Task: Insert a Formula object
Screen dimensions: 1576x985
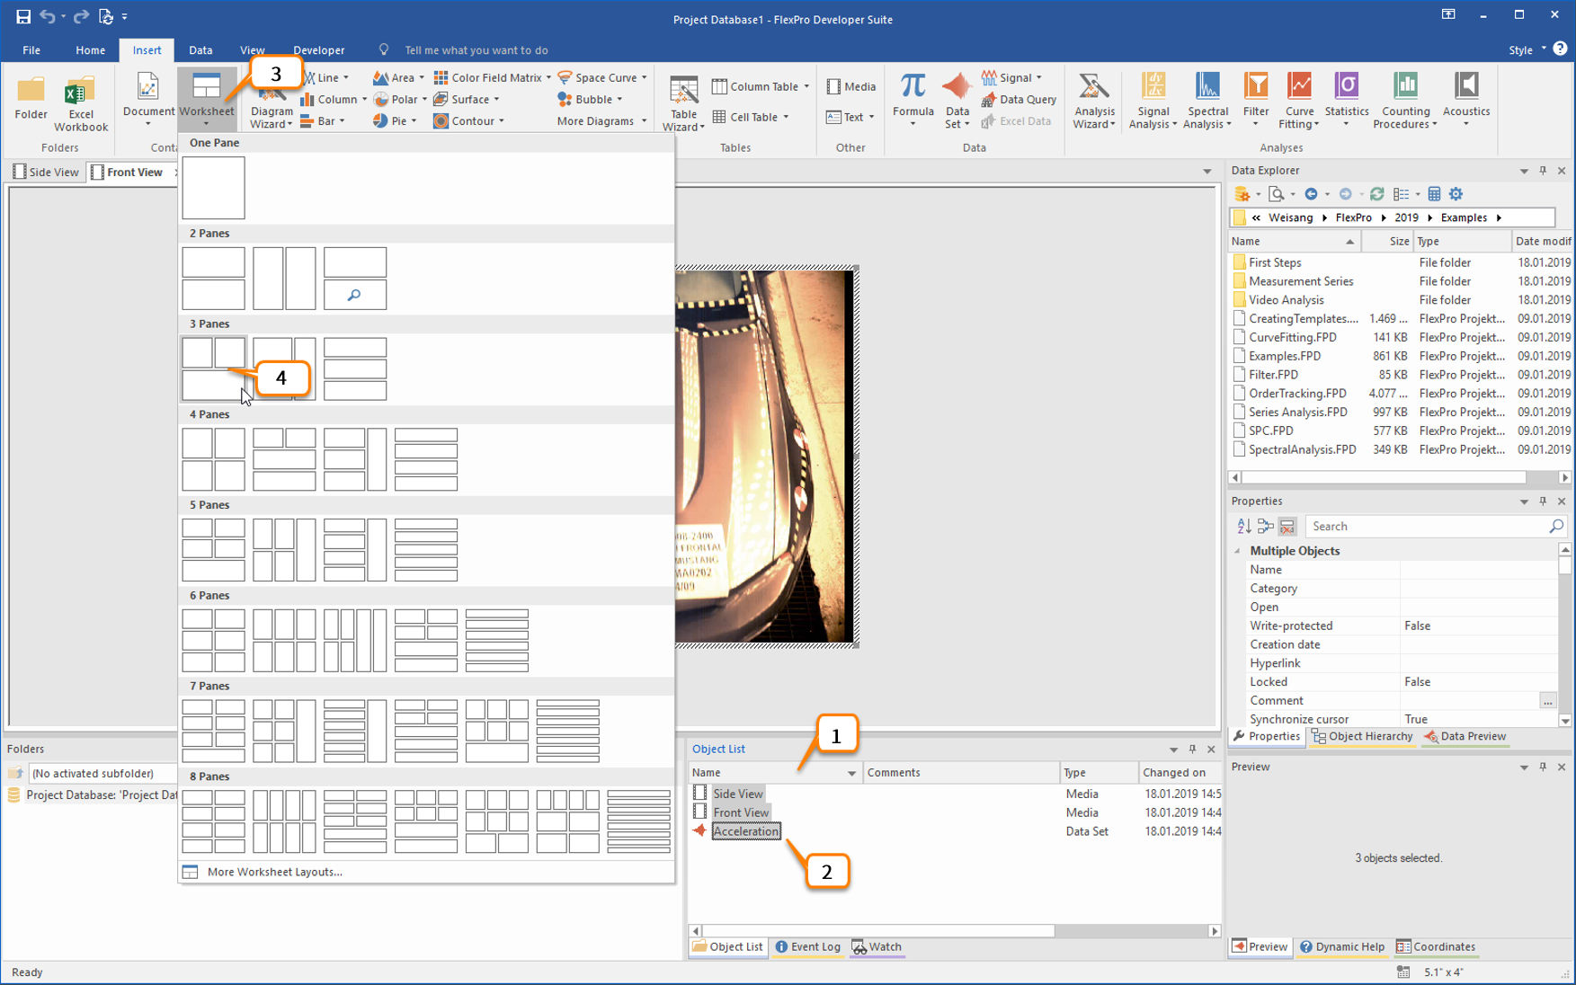Action: click(x=913, y=99)
